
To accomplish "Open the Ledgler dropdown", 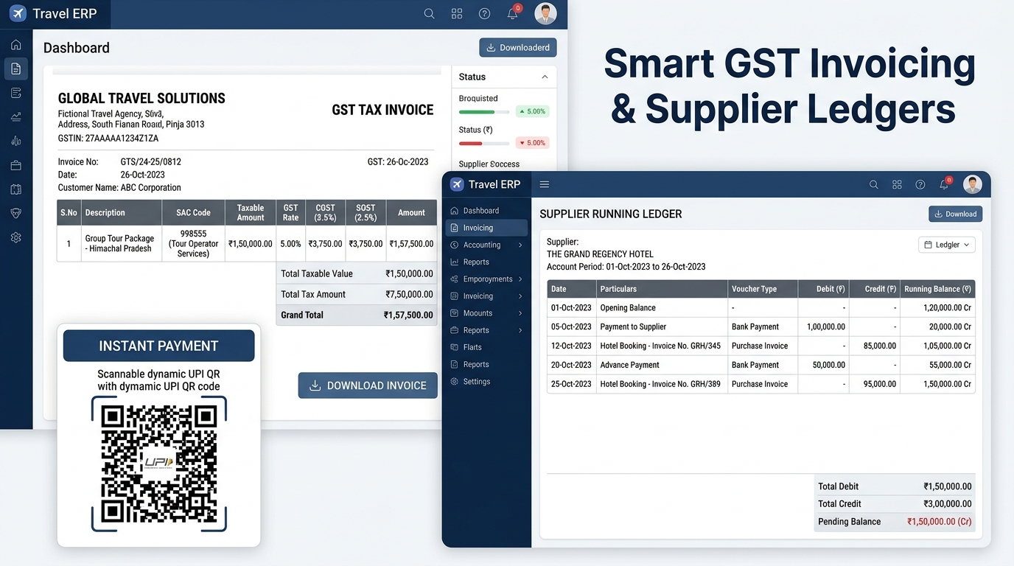I will [x=947, y=245].
